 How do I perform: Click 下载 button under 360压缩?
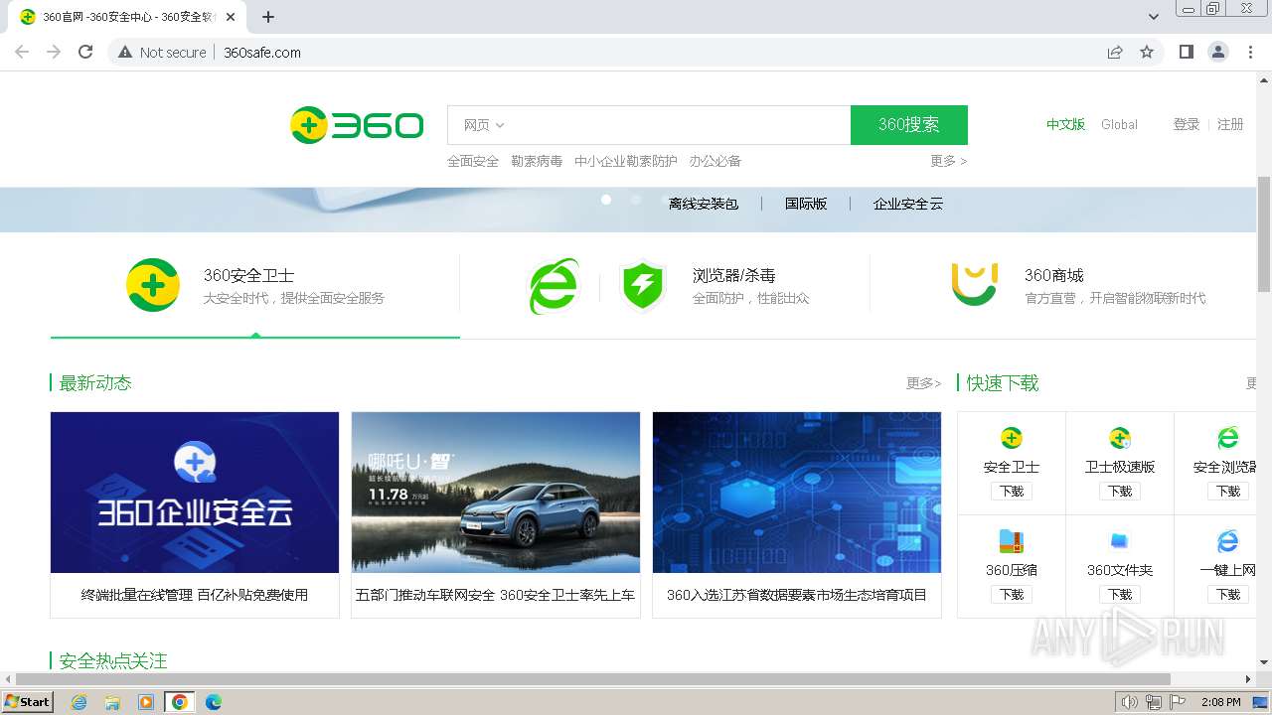click(1012, 595)
